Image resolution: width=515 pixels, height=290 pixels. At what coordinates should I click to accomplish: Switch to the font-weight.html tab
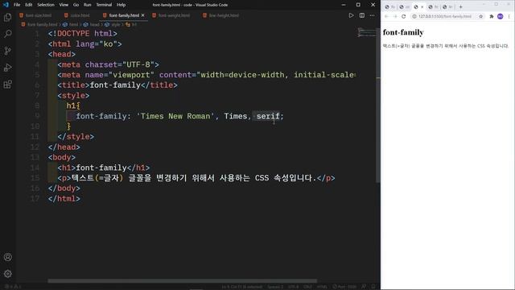point(171,15)
